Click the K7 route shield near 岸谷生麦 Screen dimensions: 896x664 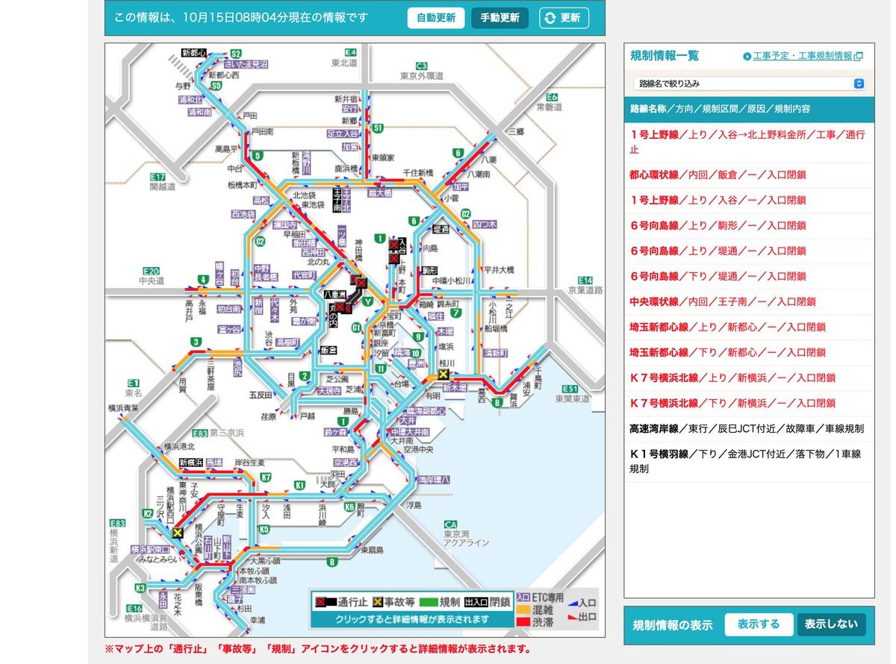(265, 477)
